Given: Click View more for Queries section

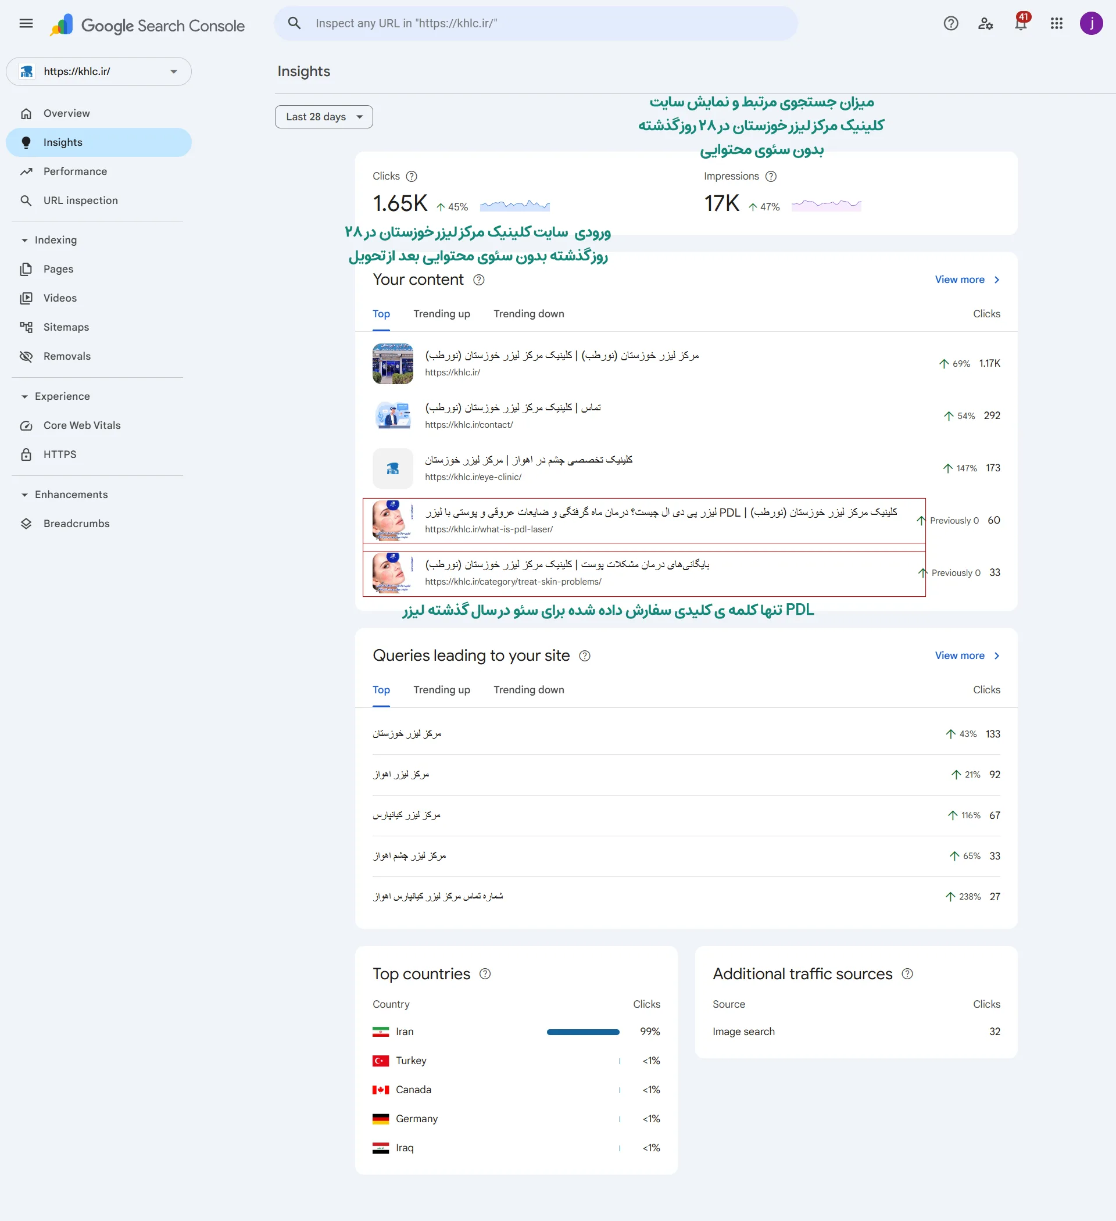Looking at the screenshot, I should click(967, 656).
